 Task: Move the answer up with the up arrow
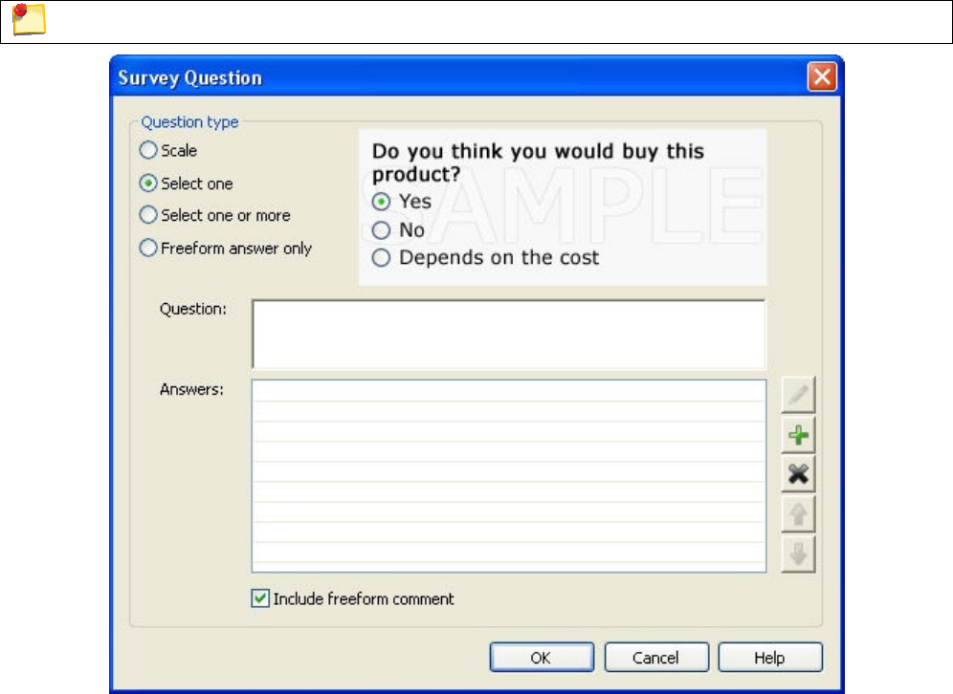tap(798, 515)
